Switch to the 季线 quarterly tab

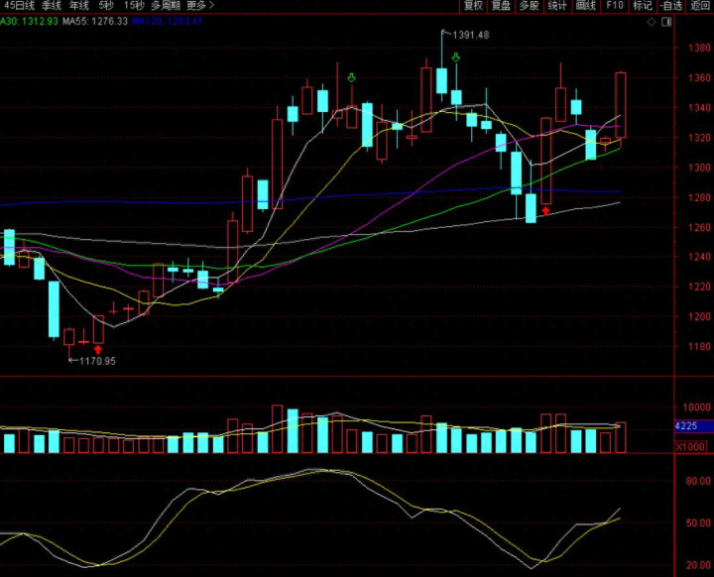(x=52, y=6)
